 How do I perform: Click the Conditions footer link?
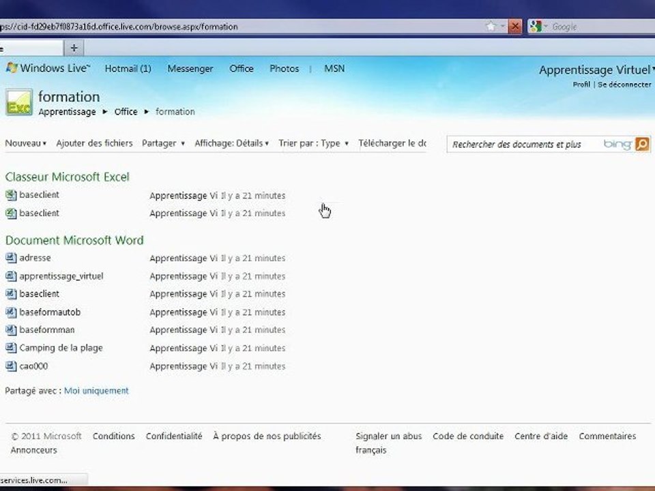tap(114, 436)
